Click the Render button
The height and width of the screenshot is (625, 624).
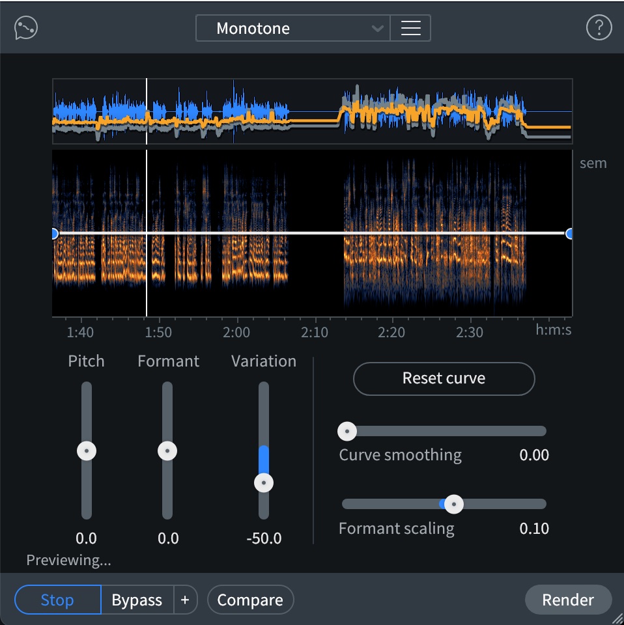click(568, 600)
